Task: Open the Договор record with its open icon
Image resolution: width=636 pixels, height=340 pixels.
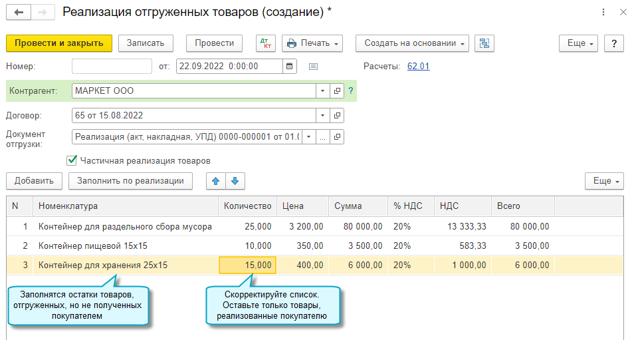Action: 337,115
